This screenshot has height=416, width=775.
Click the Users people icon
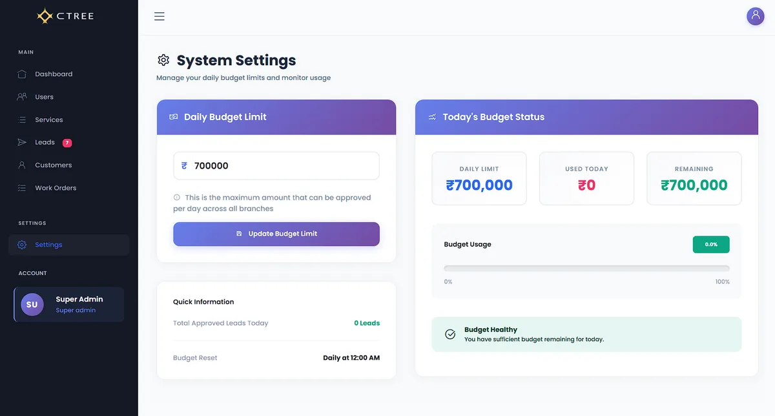[22, 97]
